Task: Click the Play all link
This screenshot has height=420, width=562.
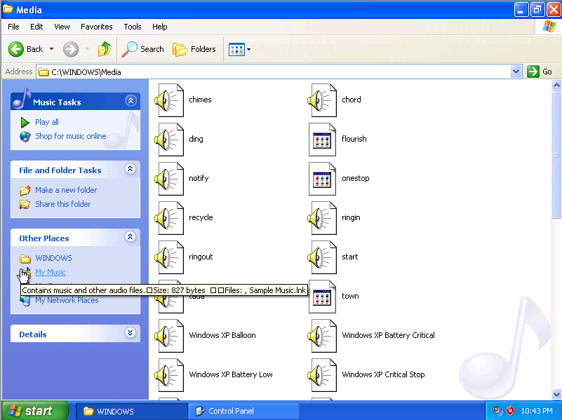Action: [x=46, y=122]
